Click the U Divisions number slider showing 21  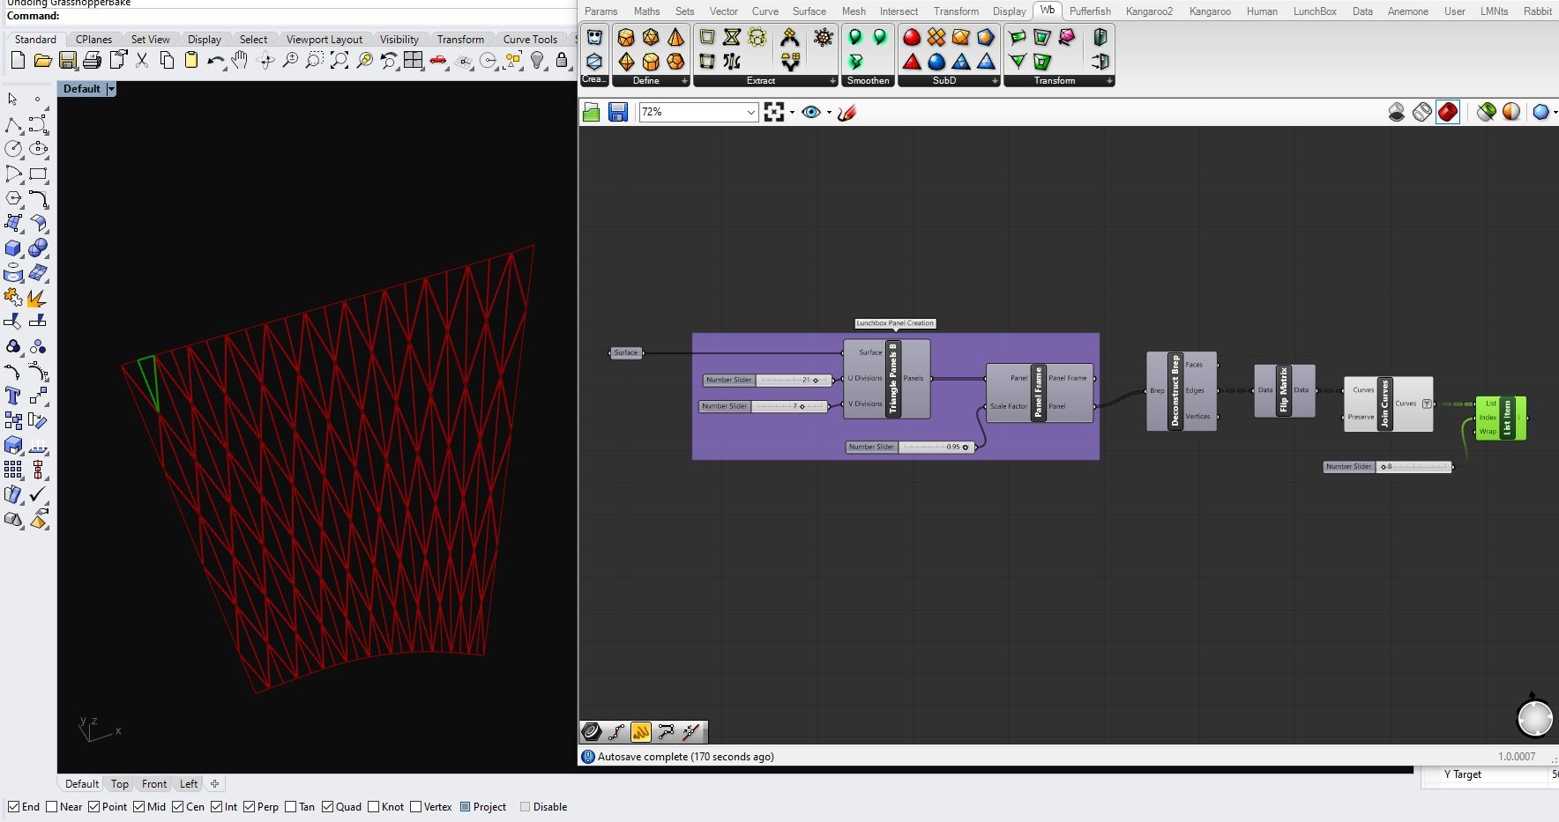768,380
